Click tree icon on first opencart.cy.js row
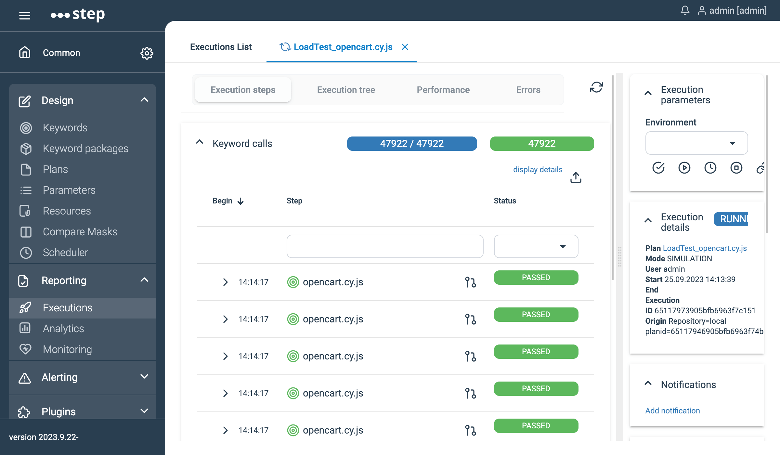Viewport: 780px width, 455px height. tap(470, 282)
